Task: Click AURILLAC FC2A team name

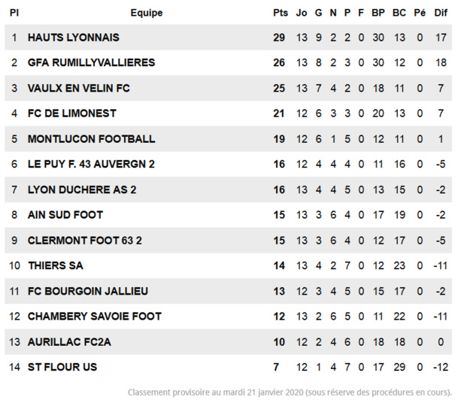Action: 69,342
